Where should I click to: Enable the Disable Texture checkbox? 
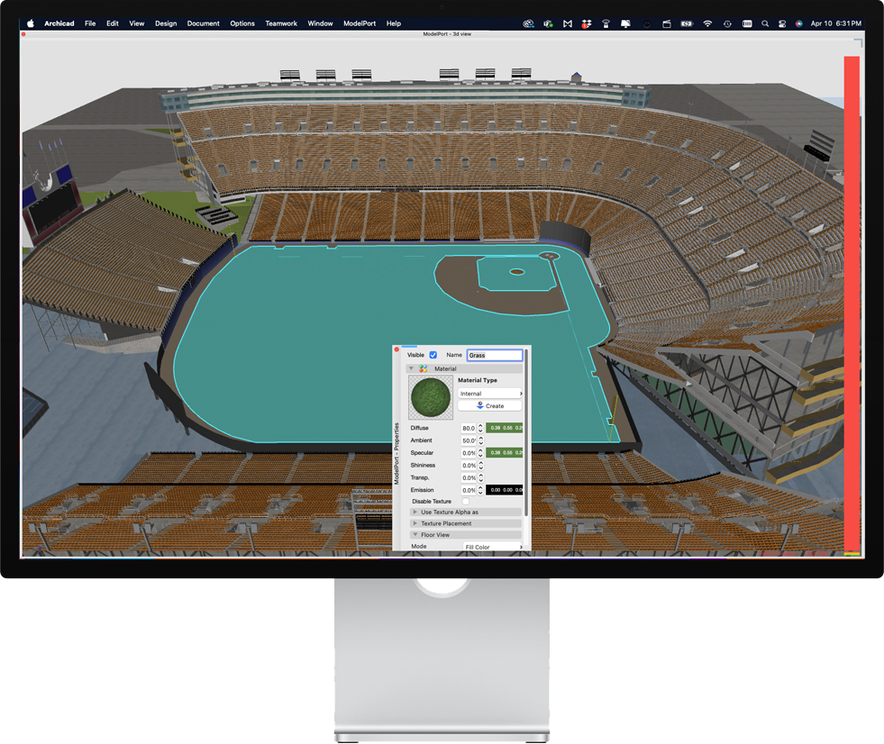point(466,502)
